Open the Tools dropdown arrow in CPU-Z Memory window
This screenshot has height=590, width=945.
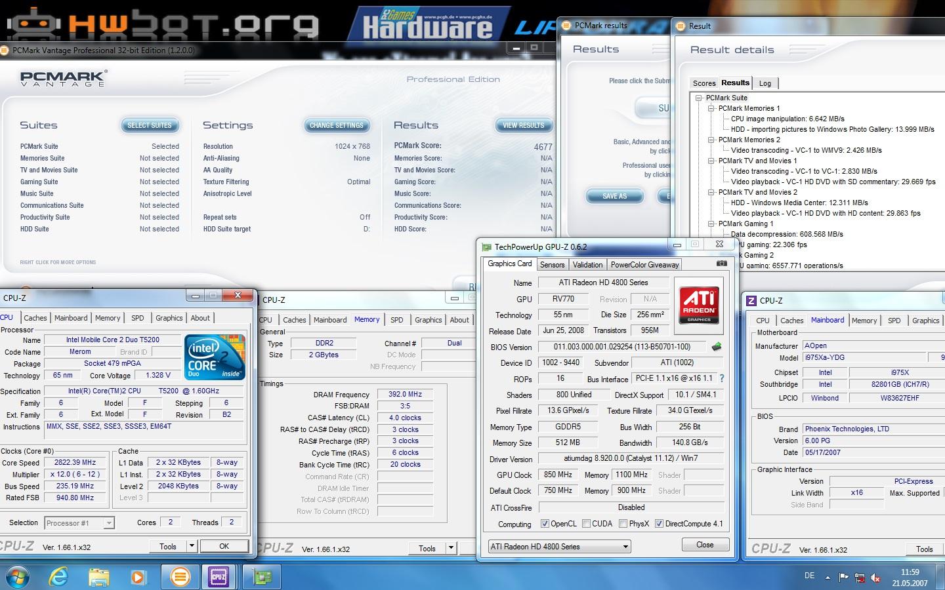[x=451, y=548]
